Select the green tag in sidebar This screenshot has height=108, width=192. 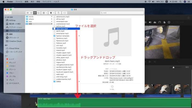(11, 69)
